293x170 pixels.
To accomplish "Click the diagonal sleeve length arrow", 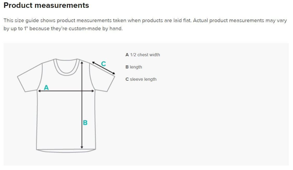I will tap(104, 68).
